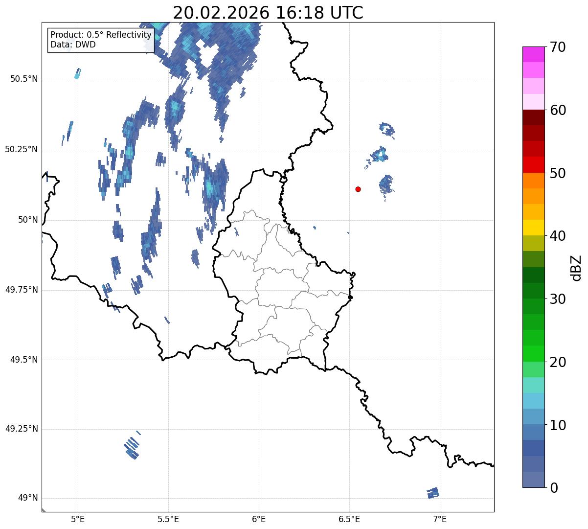Click the red station marker dot
The image size is (588, 529).
[x=358, y=189]
